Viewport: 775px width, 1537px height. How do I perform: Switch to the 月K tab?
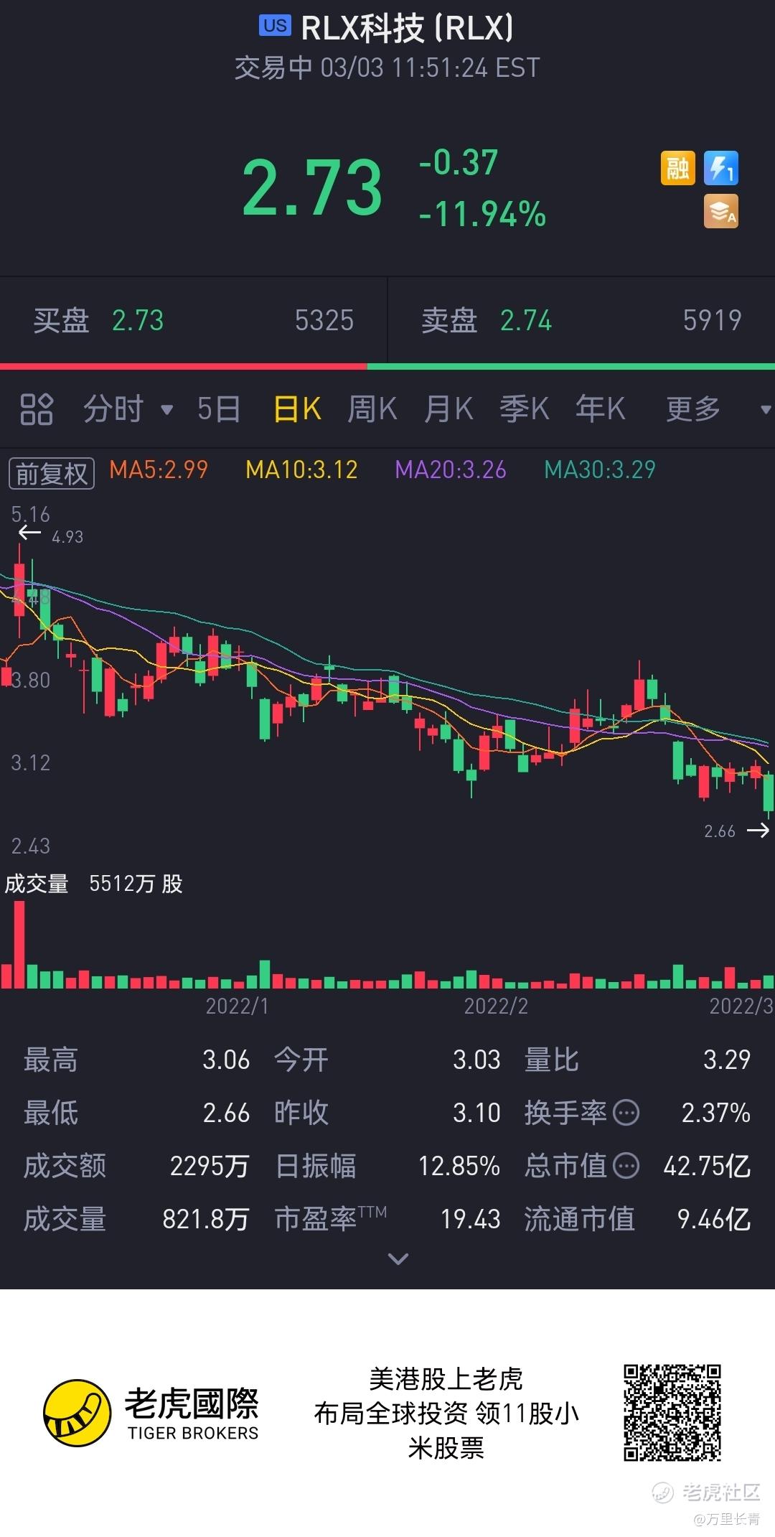(x=448, y=409)
